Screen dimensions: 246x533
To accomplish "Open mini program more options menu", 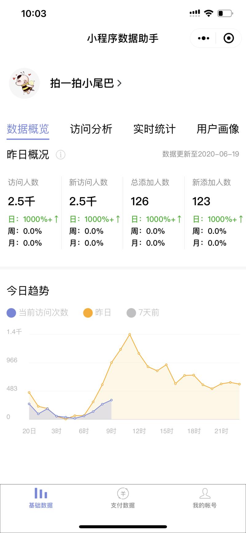I will (204, 38).
